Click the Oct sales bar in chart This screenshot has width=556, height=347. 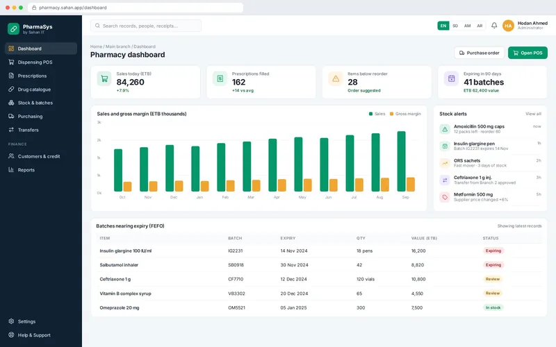click(118, 170)
